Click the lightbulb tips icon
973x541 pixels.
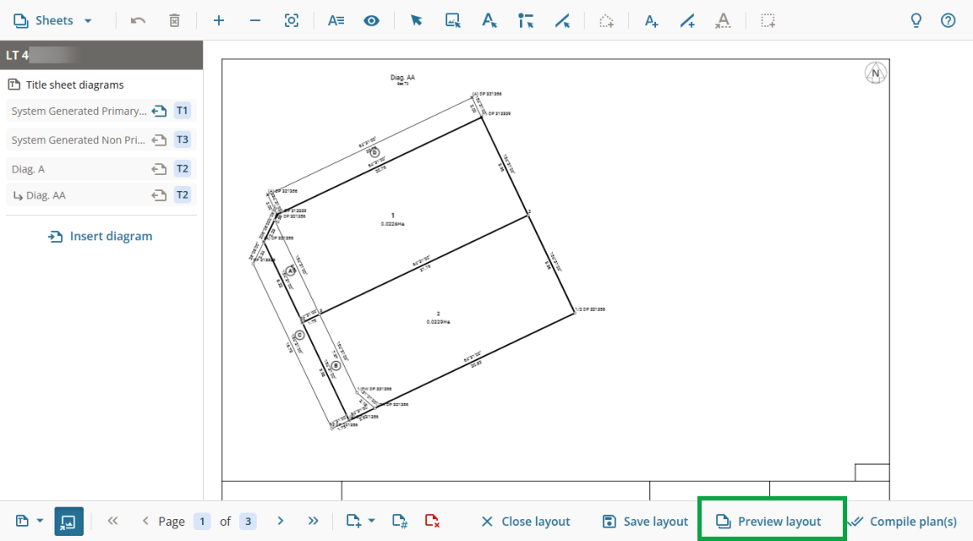pos(916,20)
